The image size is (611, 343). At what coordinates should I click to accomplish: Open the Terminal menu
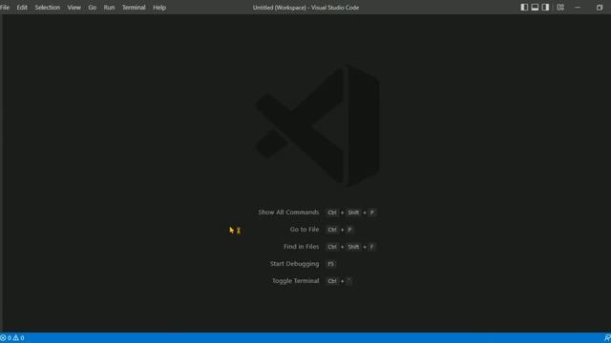(x=134, y=8)
